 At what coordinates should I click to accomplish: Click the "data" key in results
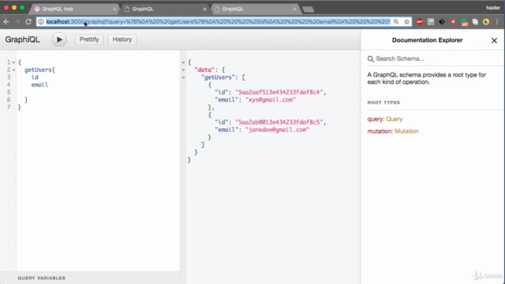coord(205,69)
